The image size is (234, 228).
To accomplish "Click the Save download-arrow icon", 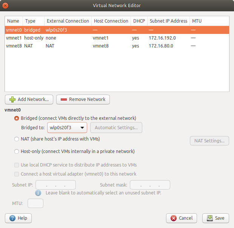I will (210, 218).
